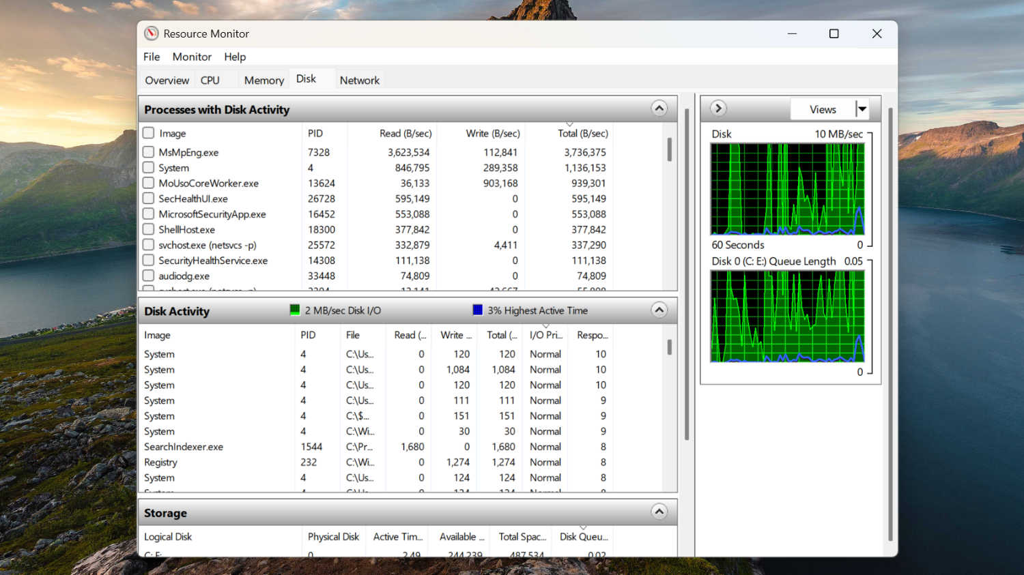
Task: Click the Resource Monitor app icon
Action: pos(152,33)
